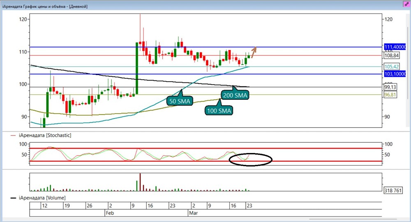Select the 200 SMA callout label
This screenshot has width=411, height=222.
click(x=235, y=95)
